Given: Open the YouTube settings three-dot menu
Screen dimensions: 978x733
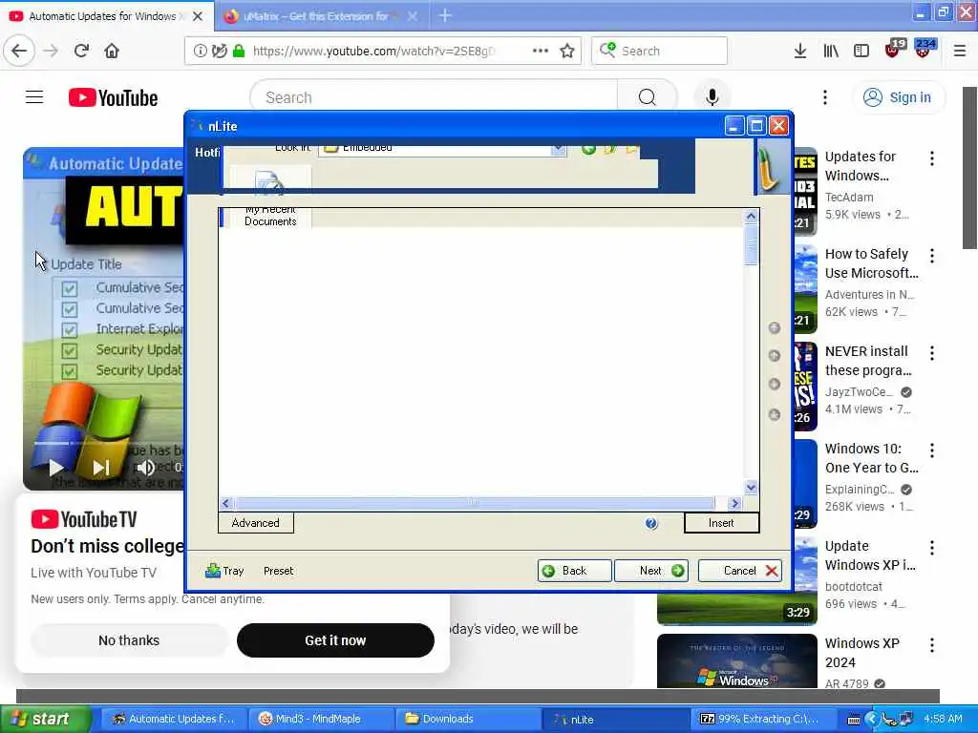Looking at the screenshot, I should click(825, 97).
